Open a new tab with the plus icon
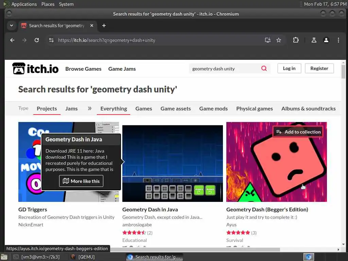The image size is (348, 261). coord(104,25)
